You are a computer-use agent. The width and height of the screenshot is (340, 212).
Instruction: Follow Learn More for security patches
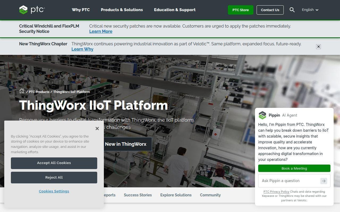(x=101, y=31)
